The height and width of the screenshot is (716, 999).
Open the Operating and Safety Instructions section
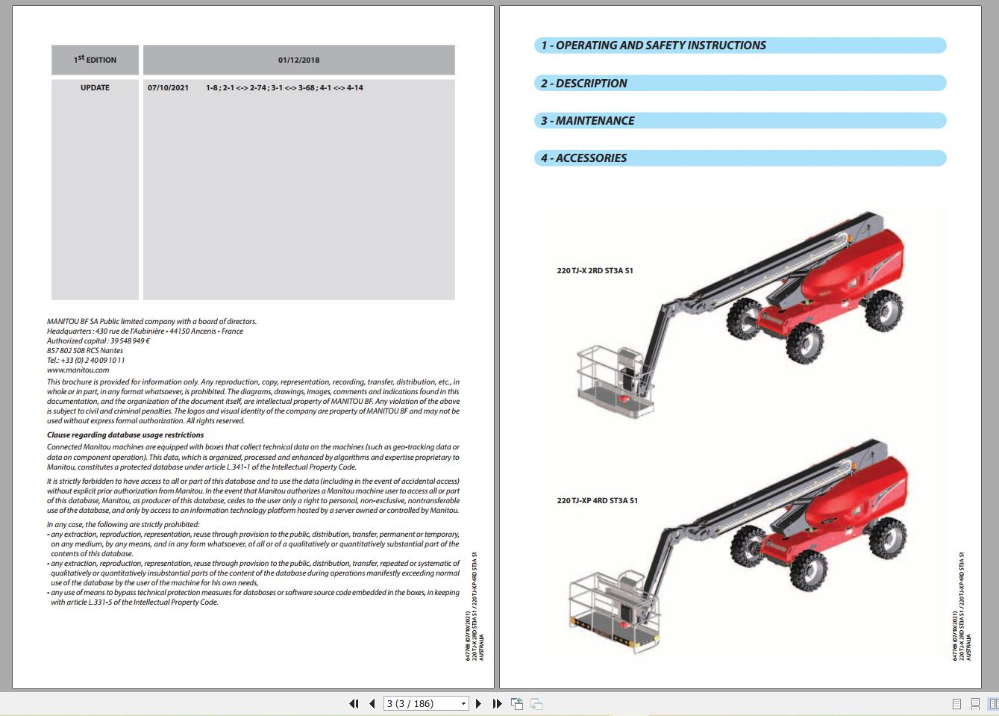click(740, 46)
